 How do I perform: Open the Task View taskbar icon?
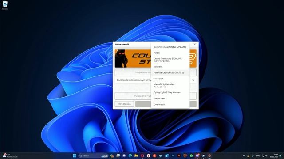click(118, 155)
